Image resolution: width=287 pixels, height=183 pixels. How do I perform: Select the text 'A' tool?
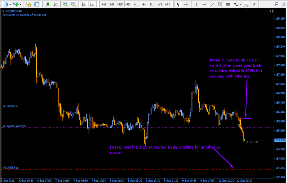click(x=254, y=4)
